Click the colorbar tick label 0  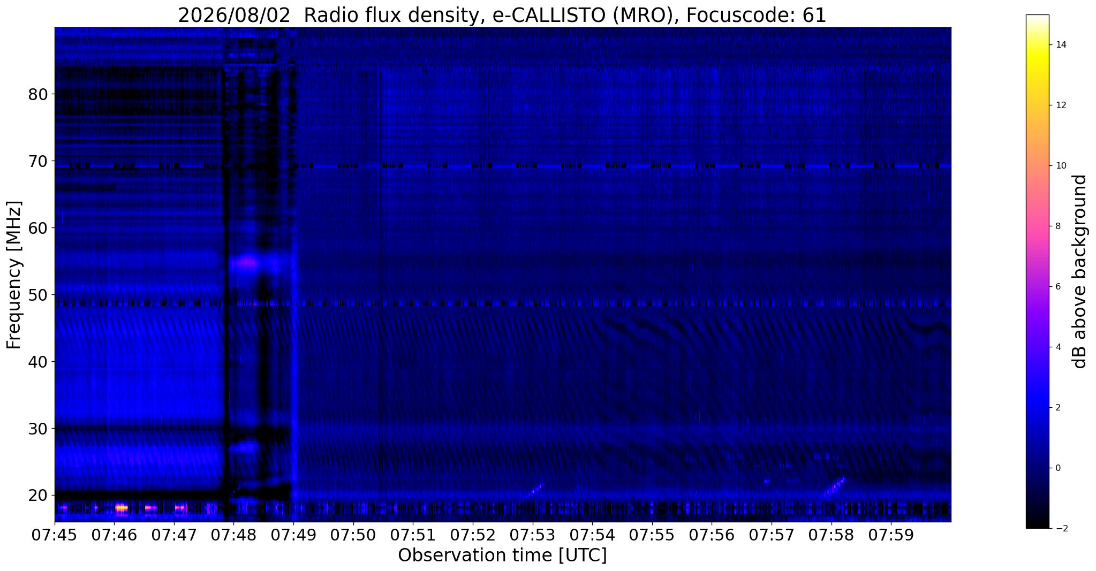pyautogui.click(x=1057, y=468)
